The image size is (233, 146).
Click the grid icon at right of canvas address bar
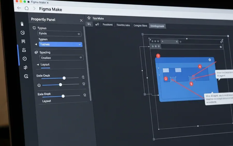(x=221, y=47)
